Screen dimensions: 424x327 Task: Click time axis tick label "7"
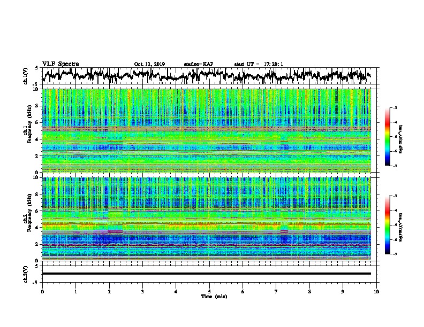276,291
